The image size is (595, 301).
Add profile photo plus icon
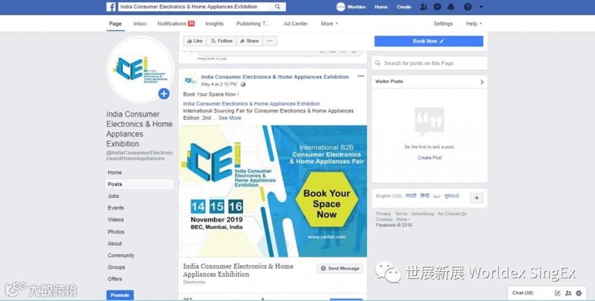[x=164, y=94]
